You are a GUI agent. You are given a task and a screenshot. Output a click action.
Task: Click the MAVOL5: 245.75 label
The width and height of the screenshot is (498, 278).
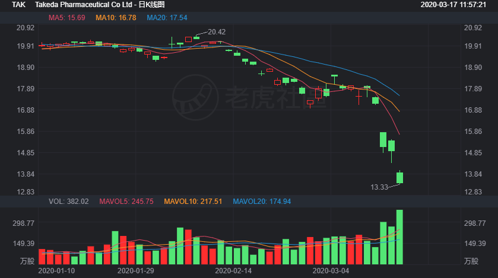(x=126, y=202)
